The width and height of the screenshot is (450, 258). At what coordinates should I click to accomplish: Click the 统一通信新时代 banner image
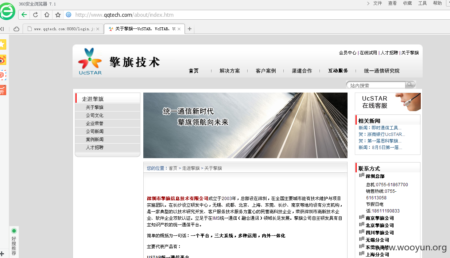pos(245,125)
